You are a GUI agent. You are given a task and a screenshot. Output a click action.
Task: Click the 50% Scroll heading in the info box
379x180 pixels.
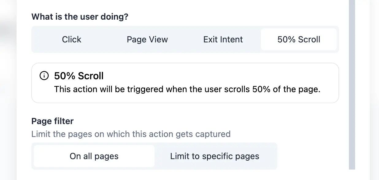tap(78, 76)
